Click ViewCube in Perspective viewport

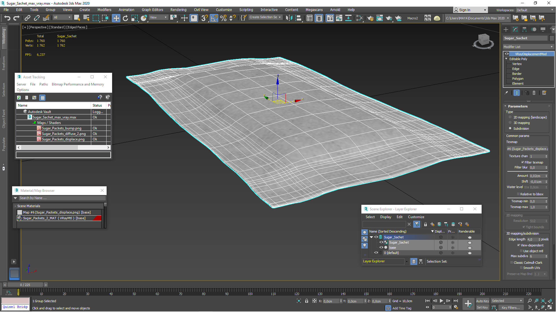(x=483, y=40)
